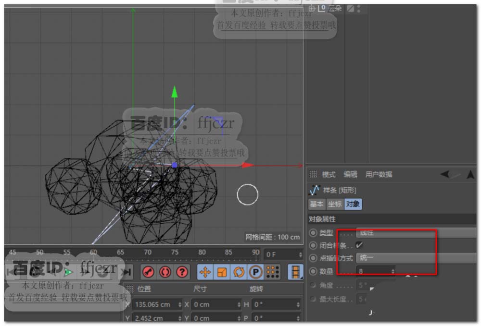Switch to the 对象 tab
This screenshot has height=326, width=481.
click(353, 204)
